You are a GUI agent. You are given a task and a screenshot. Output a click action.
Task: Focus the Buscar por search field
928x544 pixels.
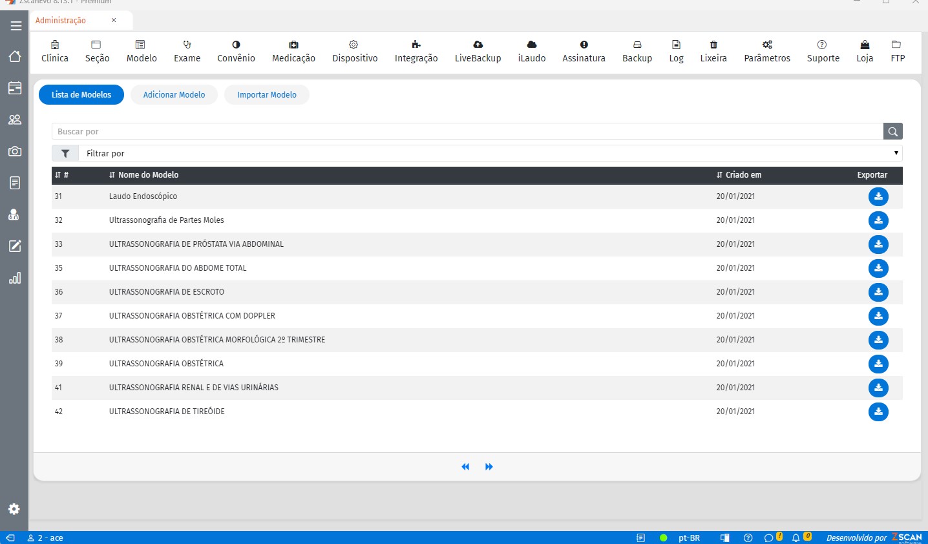pos(467,131)
